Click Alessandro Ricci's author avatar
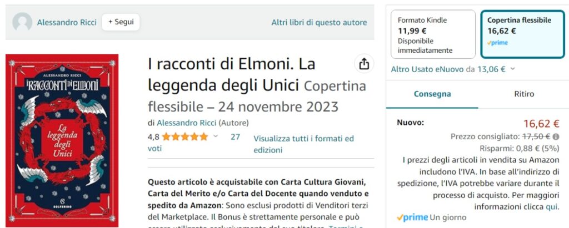The image size is (569, 228). click(22, 22)
